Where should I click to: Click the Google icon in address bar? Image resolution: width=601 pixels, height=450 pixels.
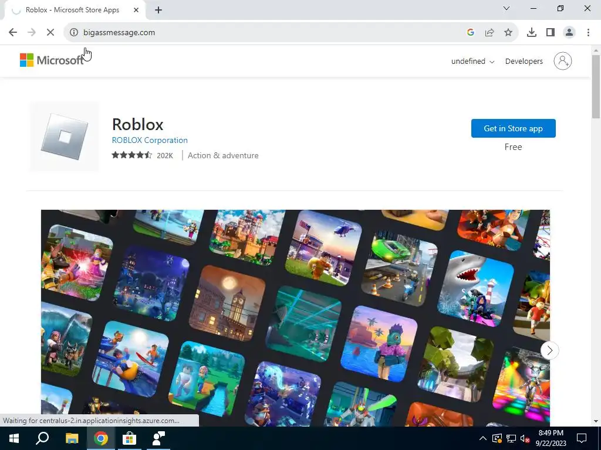click(x=471, y=33)
